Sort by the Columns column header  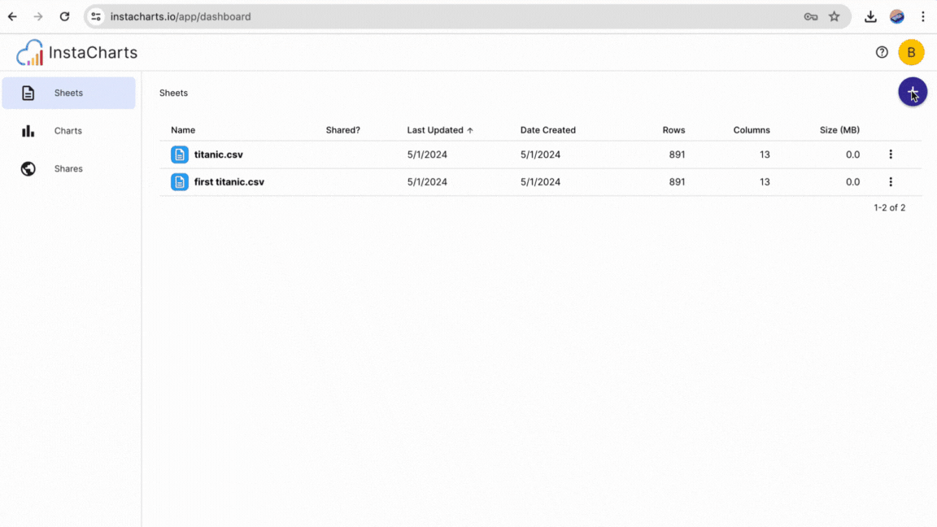click(752, 130)
